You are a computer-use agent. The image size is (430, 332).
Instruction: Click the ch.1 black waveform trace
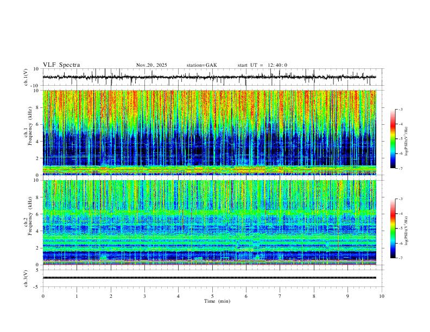tap(209, 77)
